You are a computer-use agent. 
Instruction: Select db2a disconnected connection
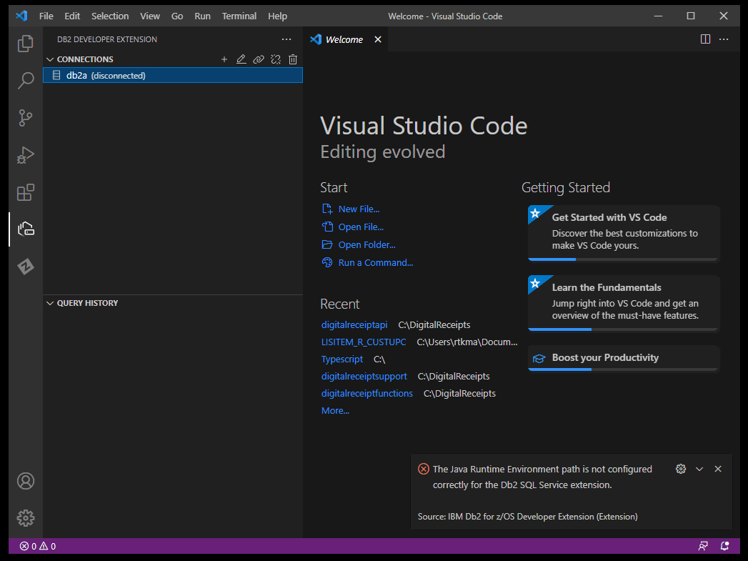[173, 75]
